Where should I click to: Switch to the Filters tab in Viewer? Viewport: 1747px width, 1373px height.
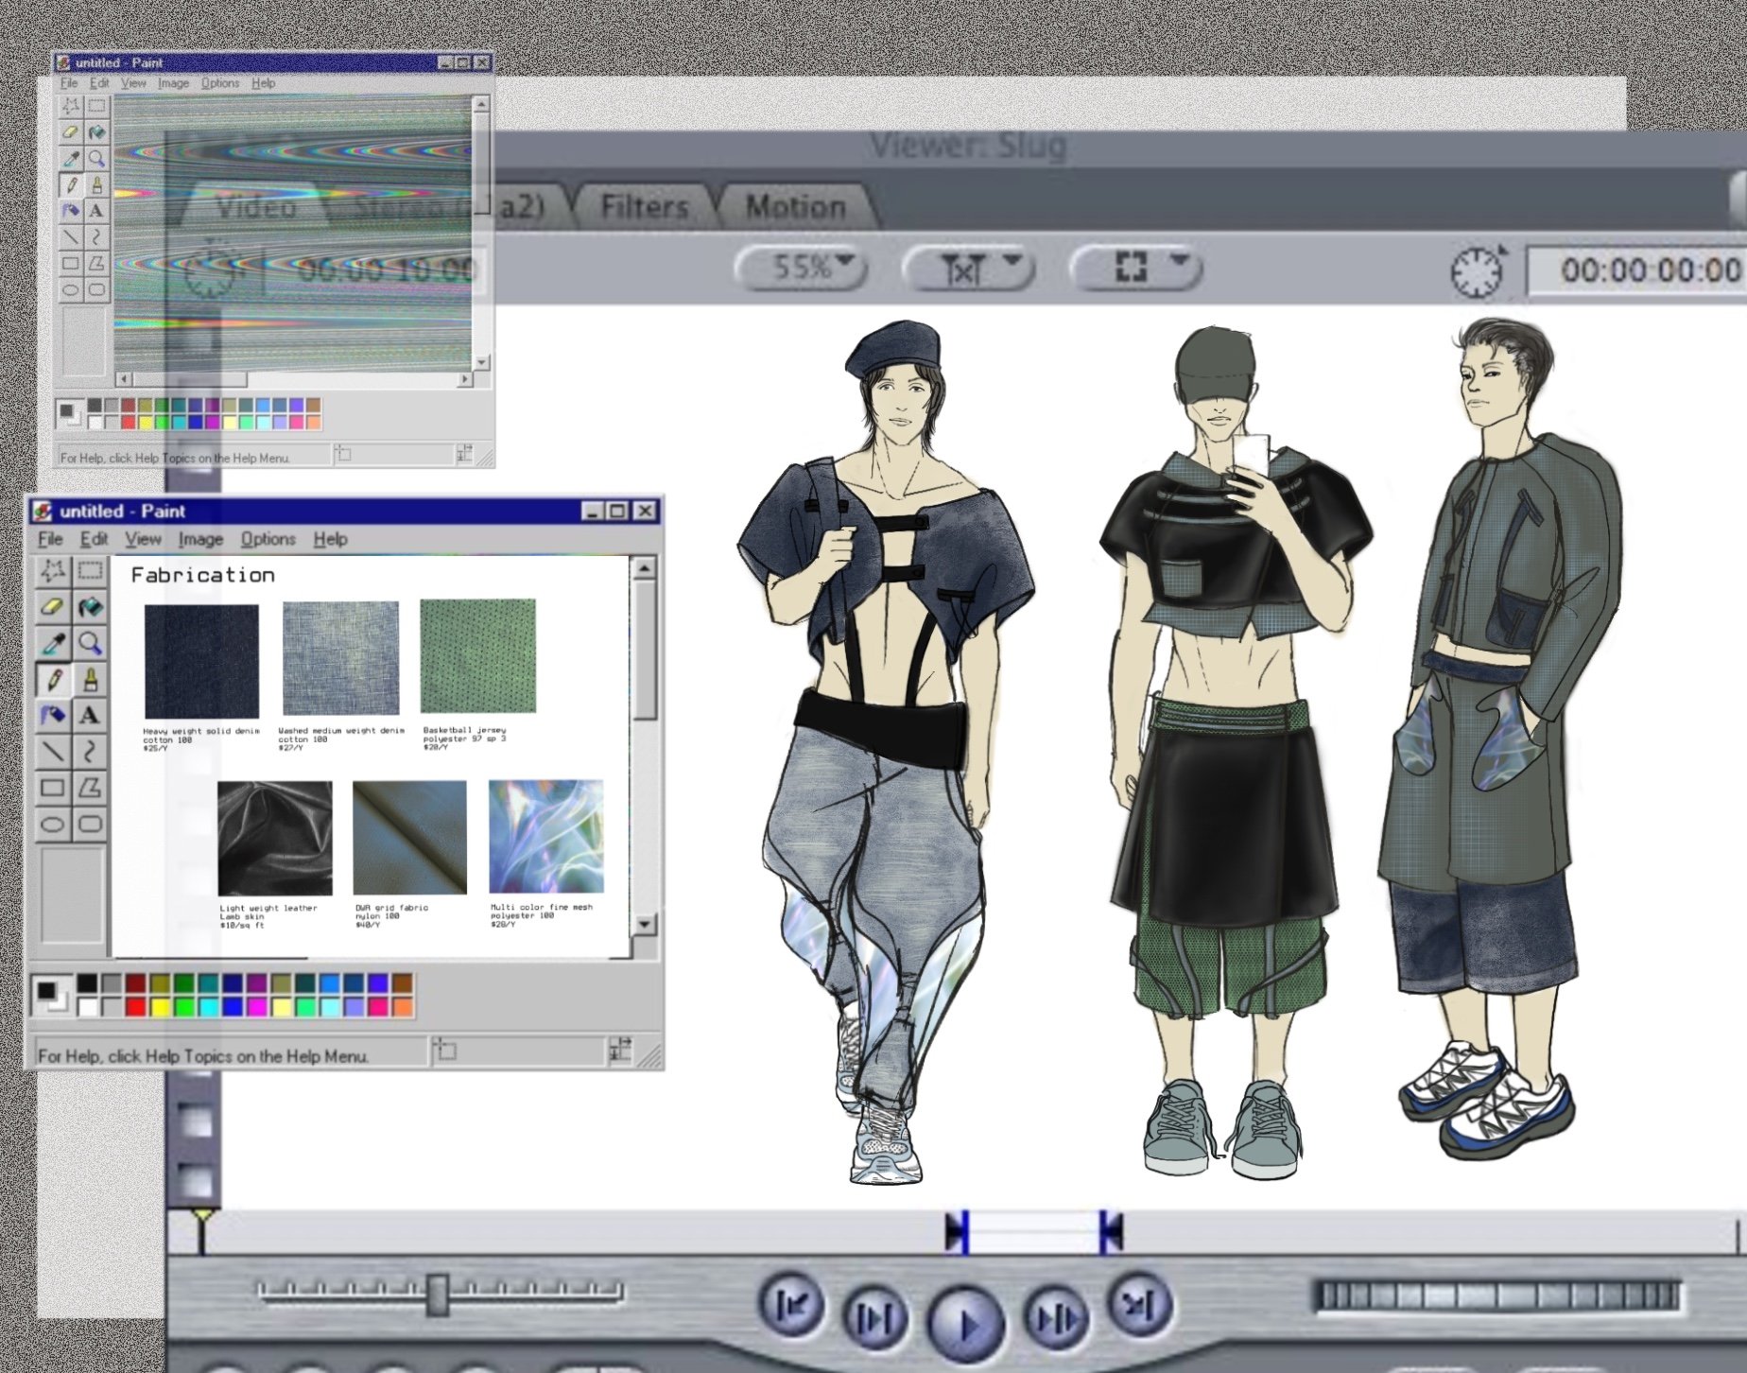[645, 206]
